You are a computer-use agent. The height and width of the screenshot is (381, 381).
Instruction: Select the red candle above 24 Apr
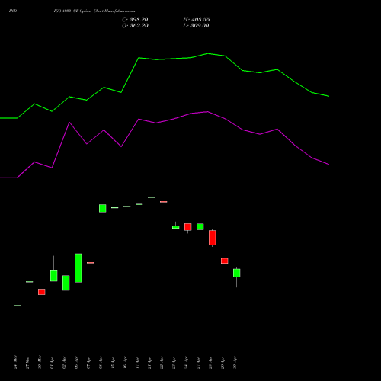[x=188, y=227]
